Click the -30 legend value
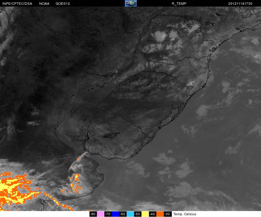Viewport: 261px width, 217px height. tap(167, 214)
